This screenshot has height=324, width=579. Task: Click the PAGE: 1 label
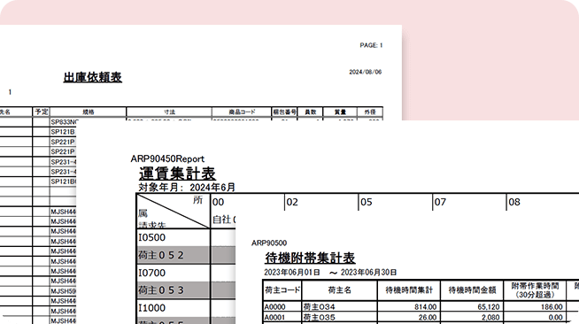click(x=371, y=45)
